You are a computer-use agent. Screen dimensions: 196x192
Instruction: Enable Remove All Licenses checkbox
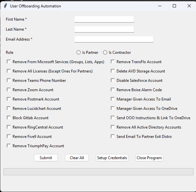tap(9, 71)
